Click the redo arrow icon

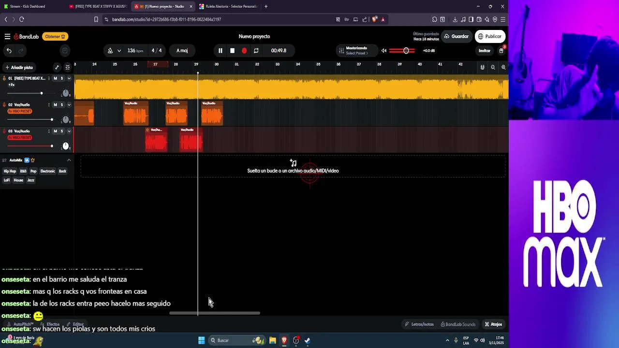[21, 50]
